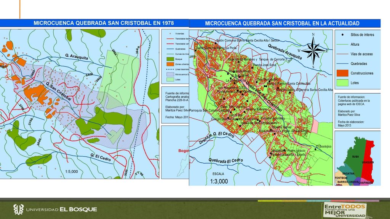Screen dimensions: 390x219
Task: Click the compass rose on the current map
Action: coord(313,51)
